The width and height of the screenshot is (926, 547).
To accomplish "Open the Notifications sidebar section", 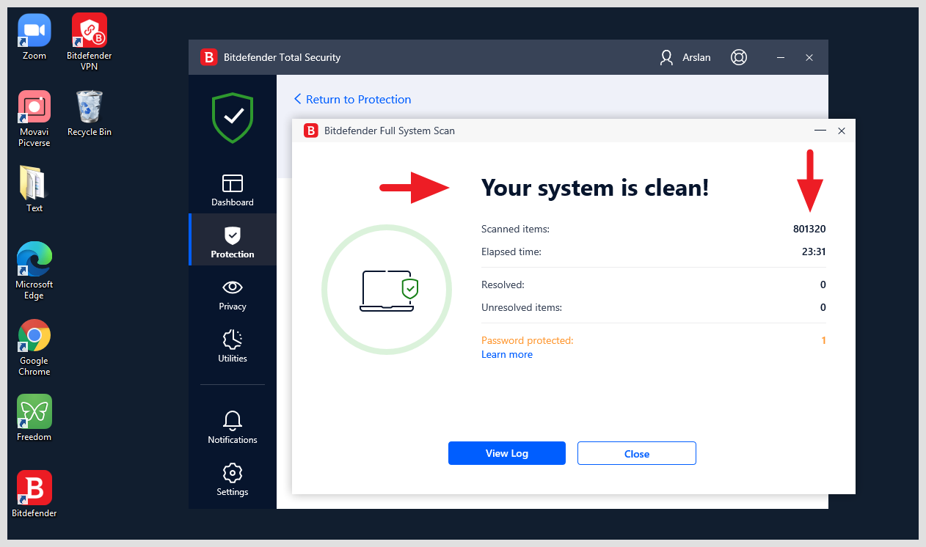I will (233, 427).
